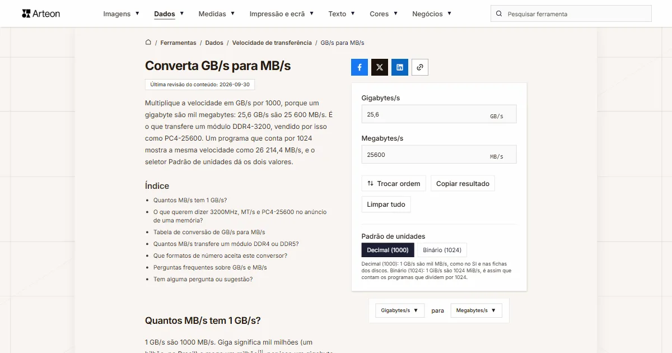Share the page on X

pyautogui.click(x=380, y=67)
